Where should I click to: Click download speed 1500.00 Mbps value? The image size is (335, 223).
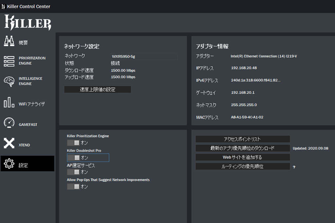123,70
